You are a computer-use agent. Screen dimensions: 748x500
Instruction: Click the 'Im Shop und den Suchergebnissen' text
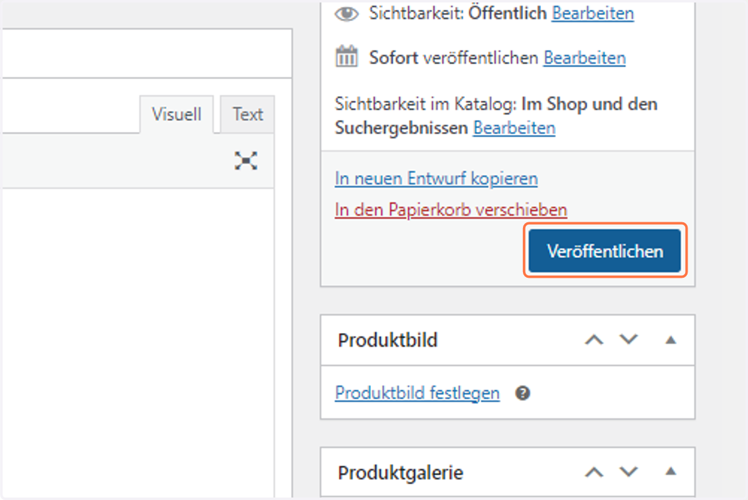click(x=496, y=116)
